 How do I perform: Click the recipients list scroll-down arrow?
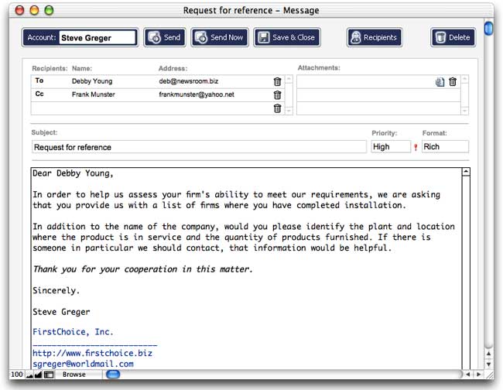coord(289,111)
